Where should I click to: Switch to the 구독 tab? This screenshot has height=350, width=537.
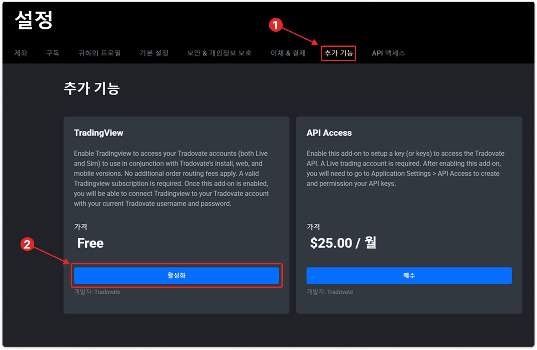pos(53,53)
